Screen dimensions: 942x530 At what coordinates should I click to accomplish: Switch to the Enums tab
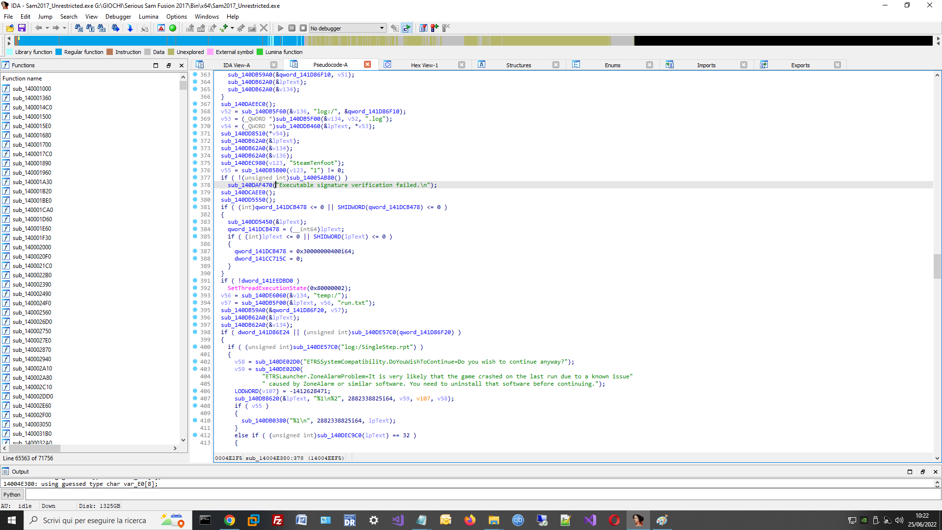click(612, 64)
